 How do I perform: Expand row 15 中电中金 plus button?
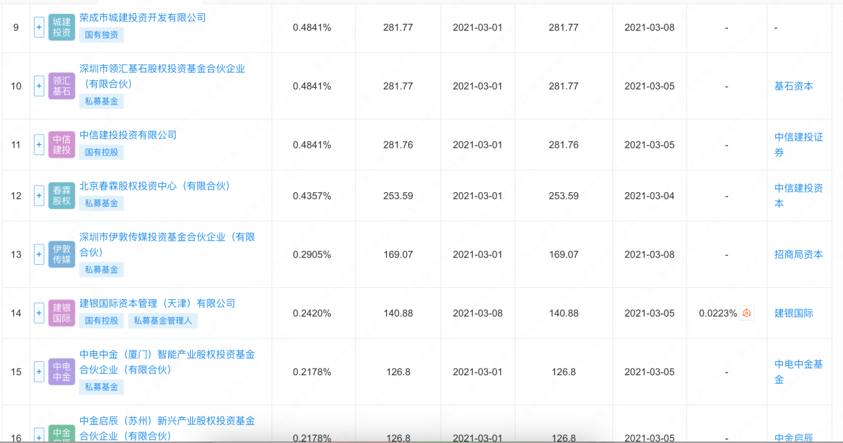tap(39, 371)
